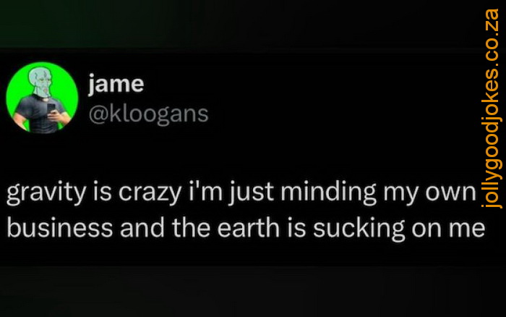This screenshot has width=506, height=317.
Task: Select the word "own" in the tweet
Action: (x=451, y=193)
